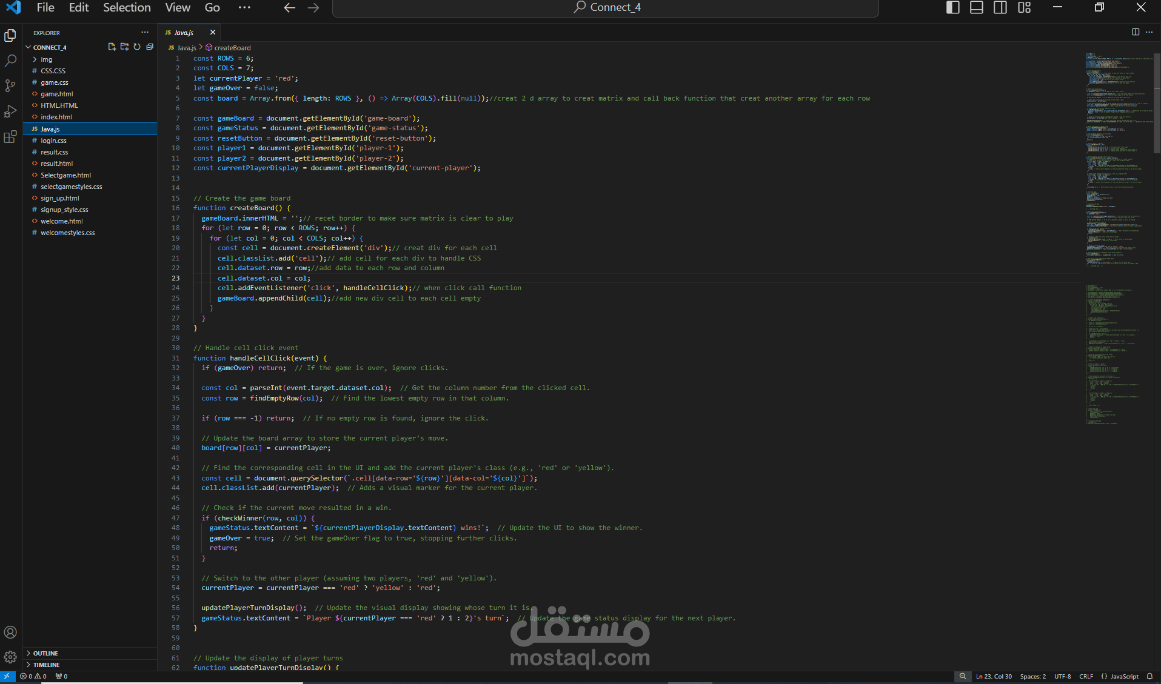Image resolution: width=1161 pixels, height=684 pixels.
Task: Open the View menu
Action: [x=178, y=8]
